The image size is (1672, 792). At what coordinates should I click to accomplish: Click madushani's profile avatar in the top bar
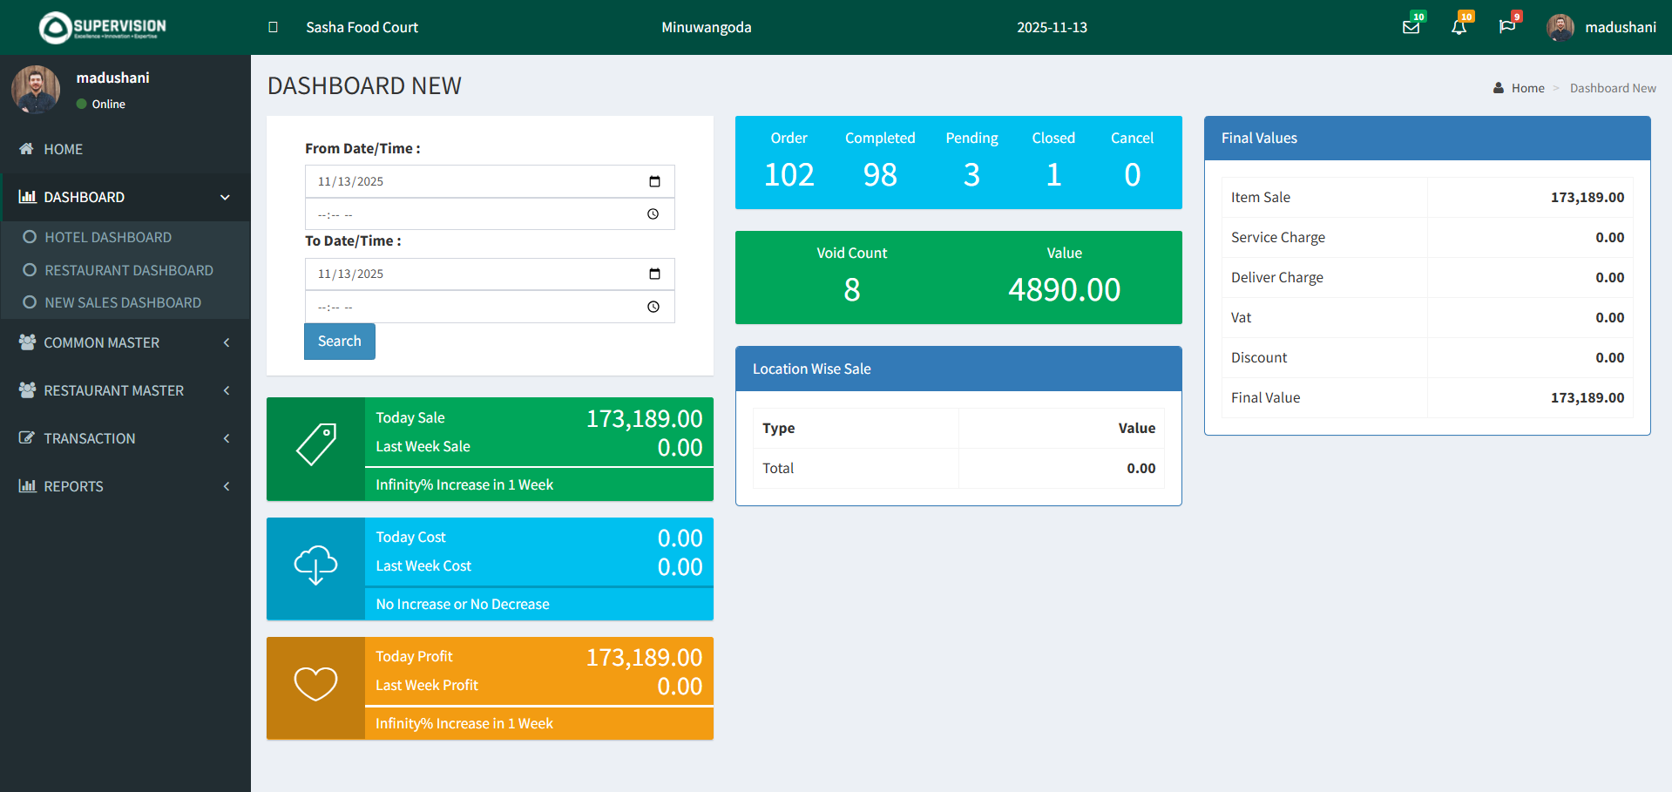pos(1560,27)
